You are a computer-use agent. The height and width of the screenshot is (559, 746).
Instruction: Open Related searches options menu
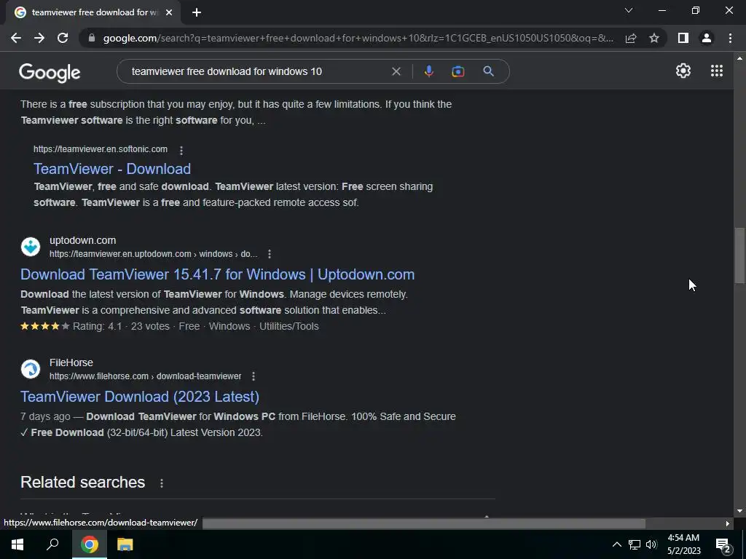[x=162, y=483]
